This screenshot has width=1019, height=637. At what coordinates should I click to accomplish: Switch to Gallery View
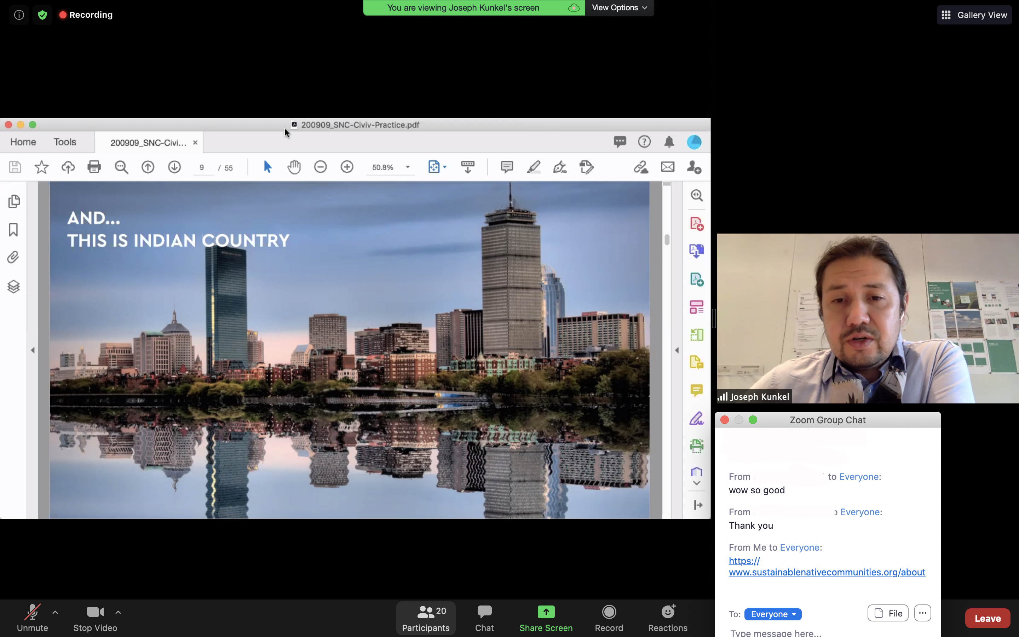[974, 15]
